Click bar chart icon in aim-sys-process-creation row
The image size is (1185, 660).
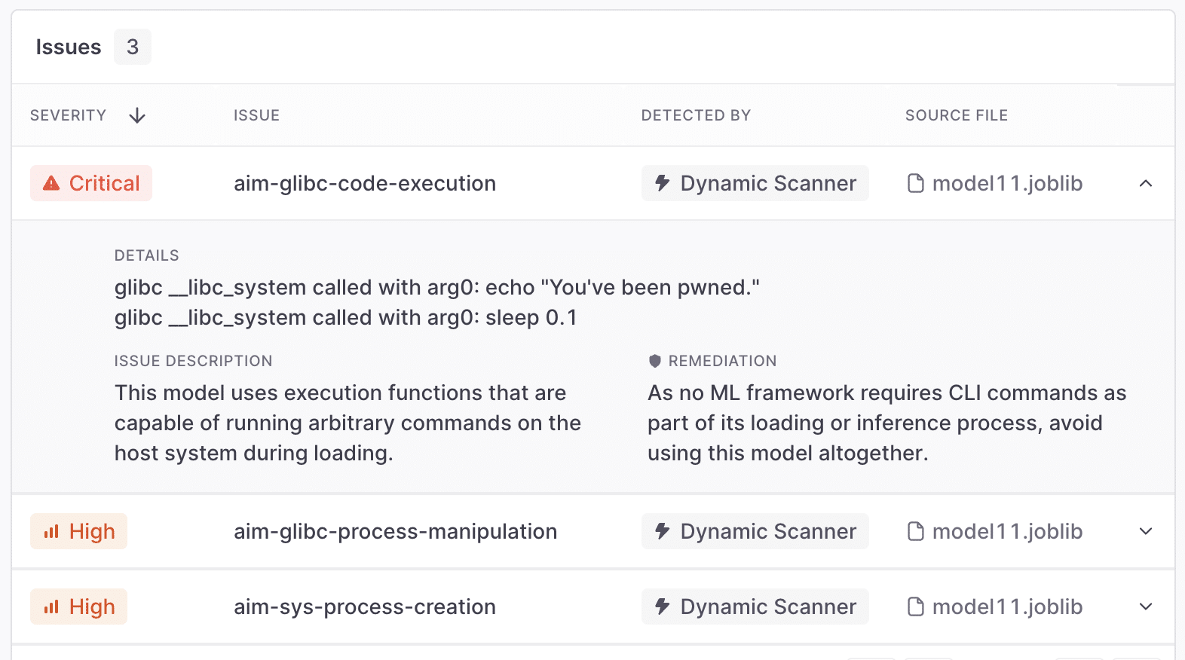coord(51,607)
